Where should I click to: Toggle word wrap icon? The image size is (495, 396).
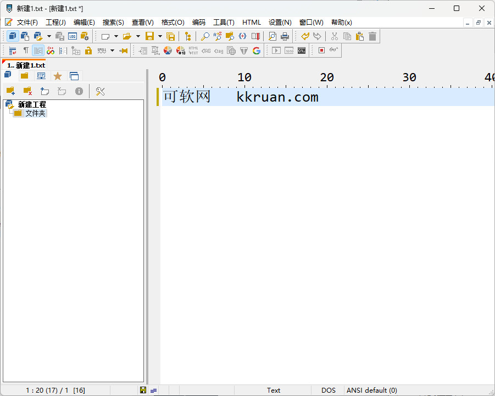coord(13,51)
